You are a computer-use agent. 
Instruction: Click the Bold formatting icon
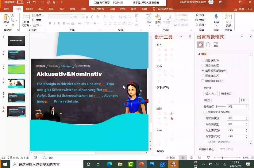pos(50,23)
